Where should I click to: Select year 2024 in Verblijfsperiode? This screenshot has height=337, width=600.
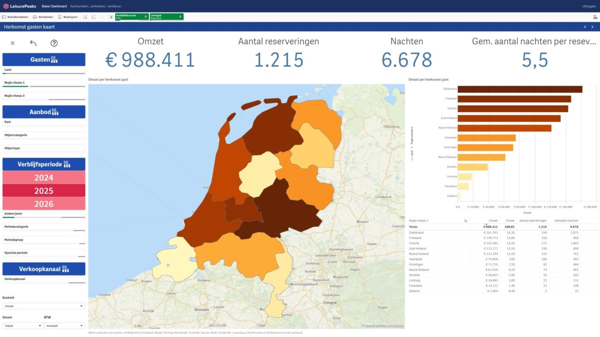tap(44, 178)
